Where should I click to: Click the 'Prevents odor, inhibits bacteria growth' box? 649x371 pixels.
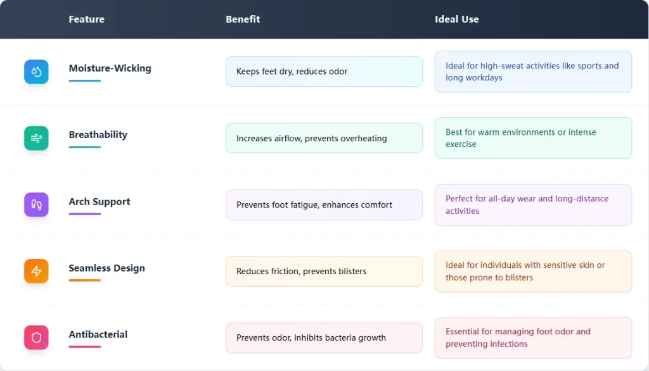click(x=324, y=338)
